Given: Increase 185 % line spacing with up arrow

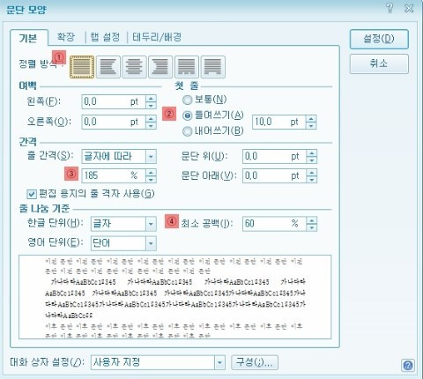Looking at the screenshot, I should coord(151,173).
